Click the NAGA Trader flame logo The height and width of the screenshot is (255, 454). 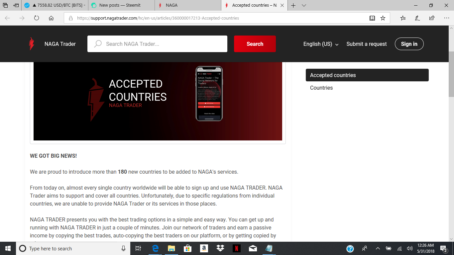tap(32, 43)
